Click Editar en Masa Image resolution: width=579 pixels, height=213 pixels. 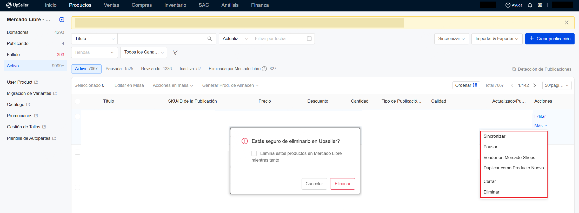click(x=129, y=85)
